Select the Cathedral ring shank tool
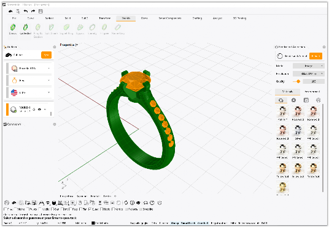The image size is (329, 227). point(25,29)
